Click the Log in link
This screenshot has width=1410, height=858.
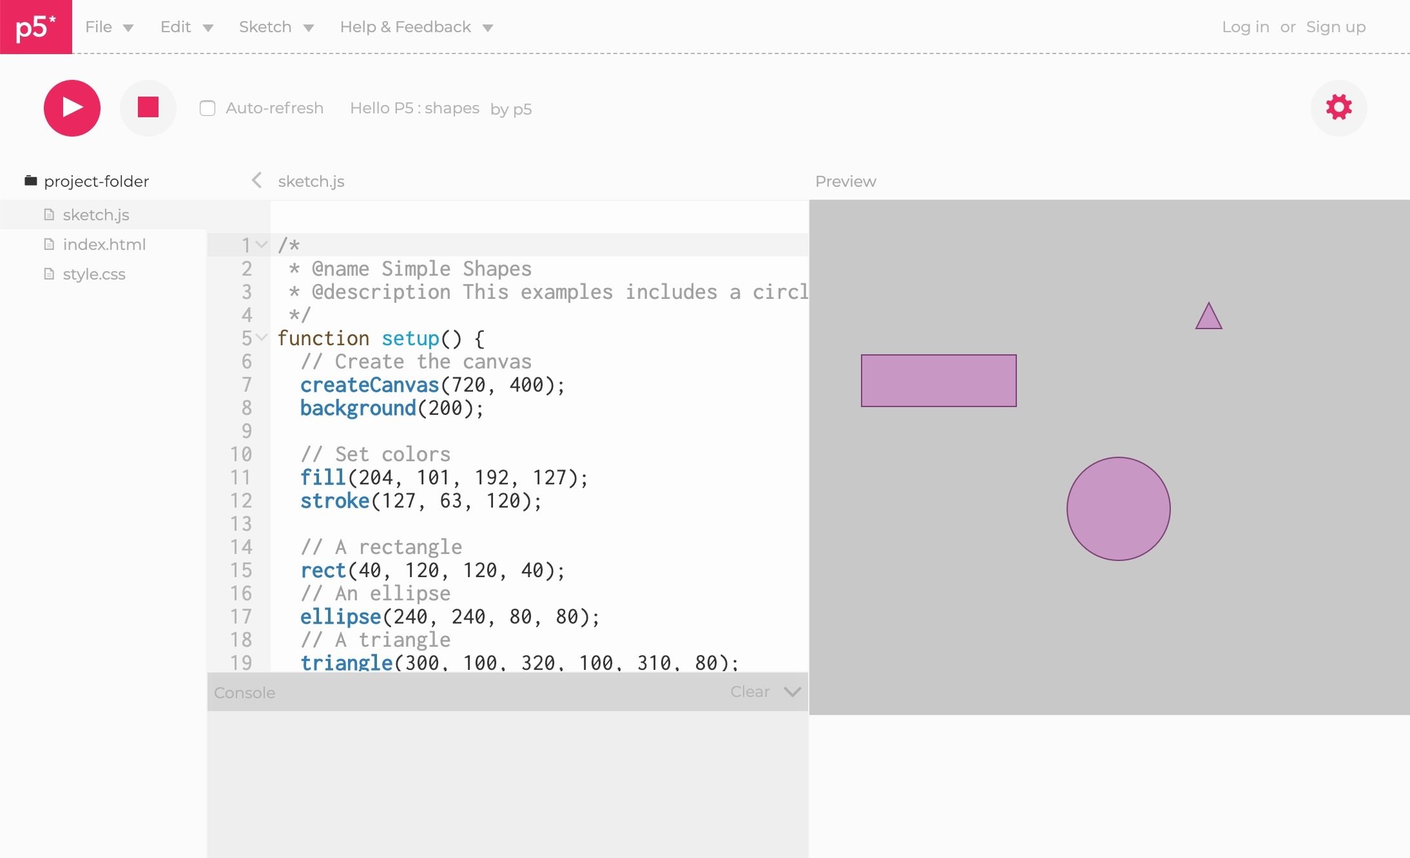click(1245, 27)
